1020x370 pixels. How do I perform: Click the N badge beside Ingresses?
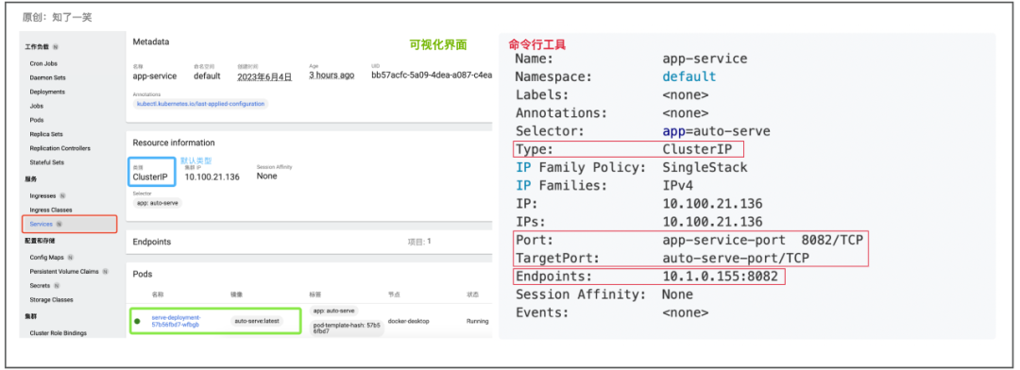[x=62, y=195]
